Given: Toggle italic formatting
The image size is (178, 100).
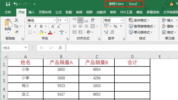Looking at the screenshot, I should [35, 26].
